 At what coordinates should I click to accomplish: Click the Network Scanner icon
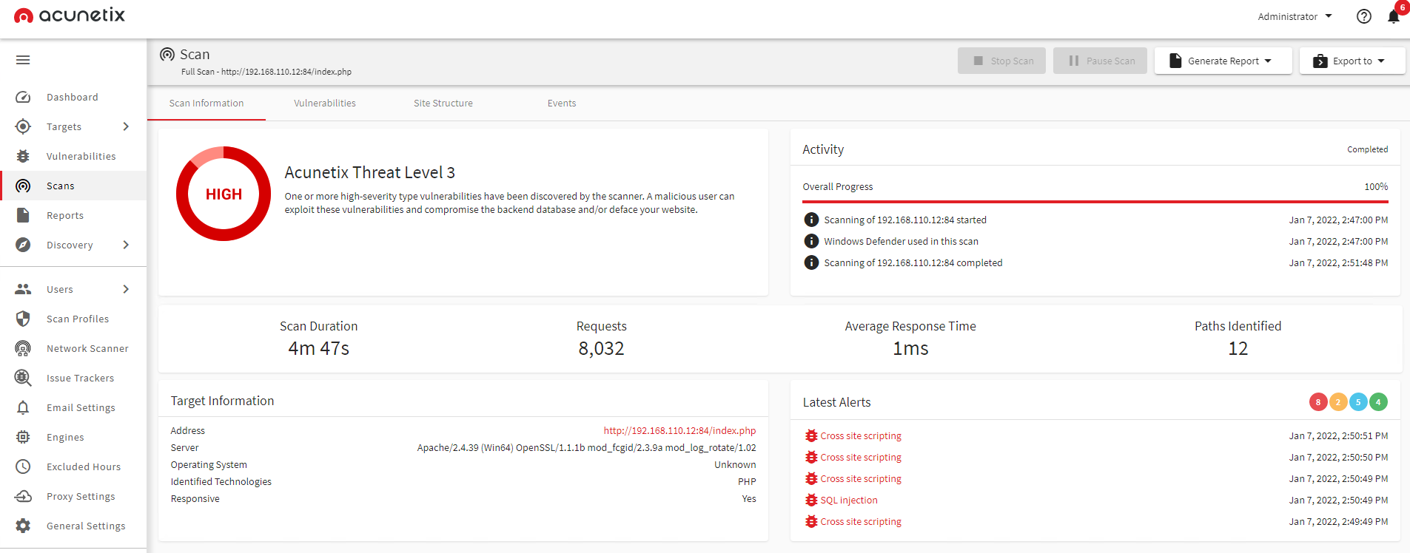tap(23, 348)
